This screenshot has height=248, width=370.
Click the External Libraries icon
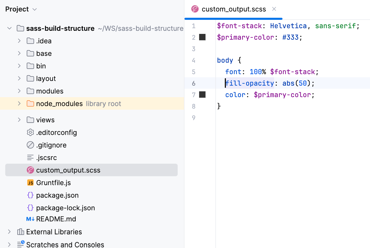point(20,232)
